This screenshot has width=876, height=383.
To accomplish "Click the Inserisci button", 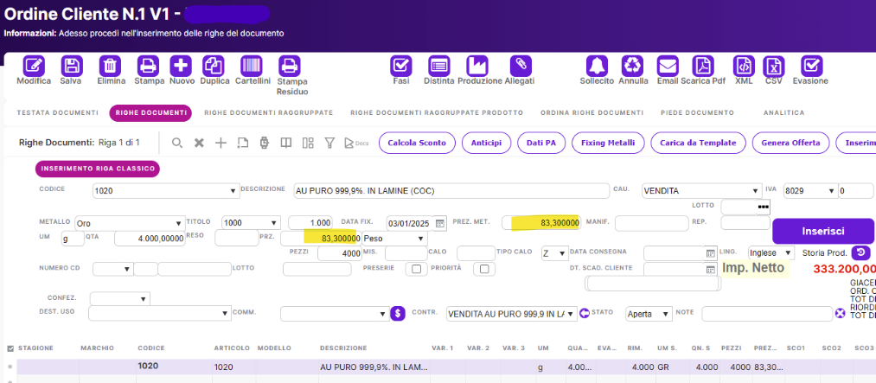I will [x=822, y=231].
